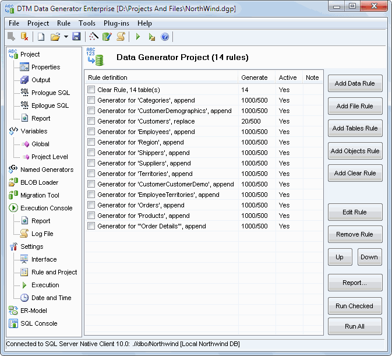Viewport: 392px width, 356px height.
Task: Click the Active column header
Action: [x=289, y=77]
